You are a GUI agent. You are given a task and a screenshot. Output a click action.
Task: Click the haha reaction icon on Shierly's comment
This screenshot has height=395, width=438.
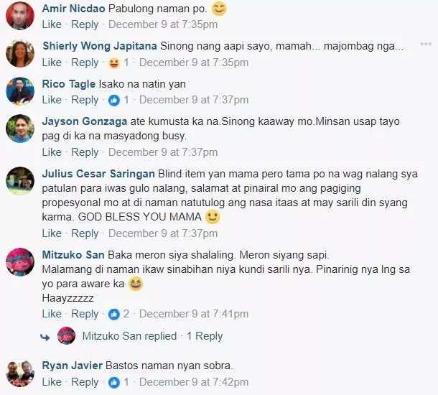click(114, 63)
